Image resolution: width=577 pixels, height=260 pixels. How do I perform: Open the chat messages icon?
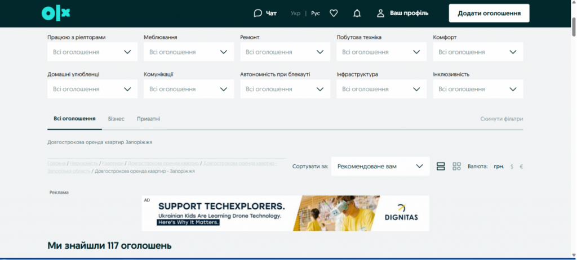tap(258, 13)
